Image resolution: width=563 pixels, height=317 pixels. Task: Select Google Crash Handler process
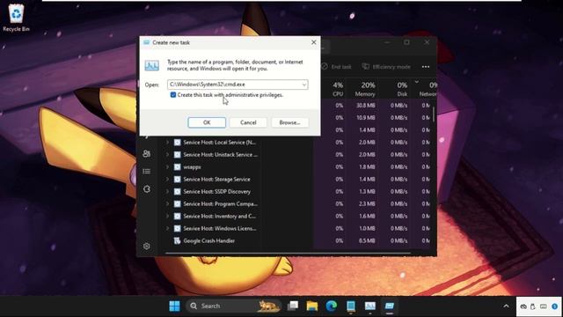coord(209,240)
